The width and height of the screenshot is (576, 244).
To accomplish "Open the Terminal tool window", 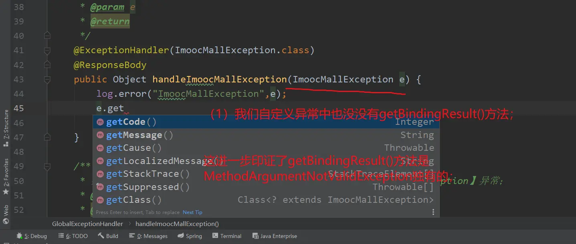I will 227,236.
